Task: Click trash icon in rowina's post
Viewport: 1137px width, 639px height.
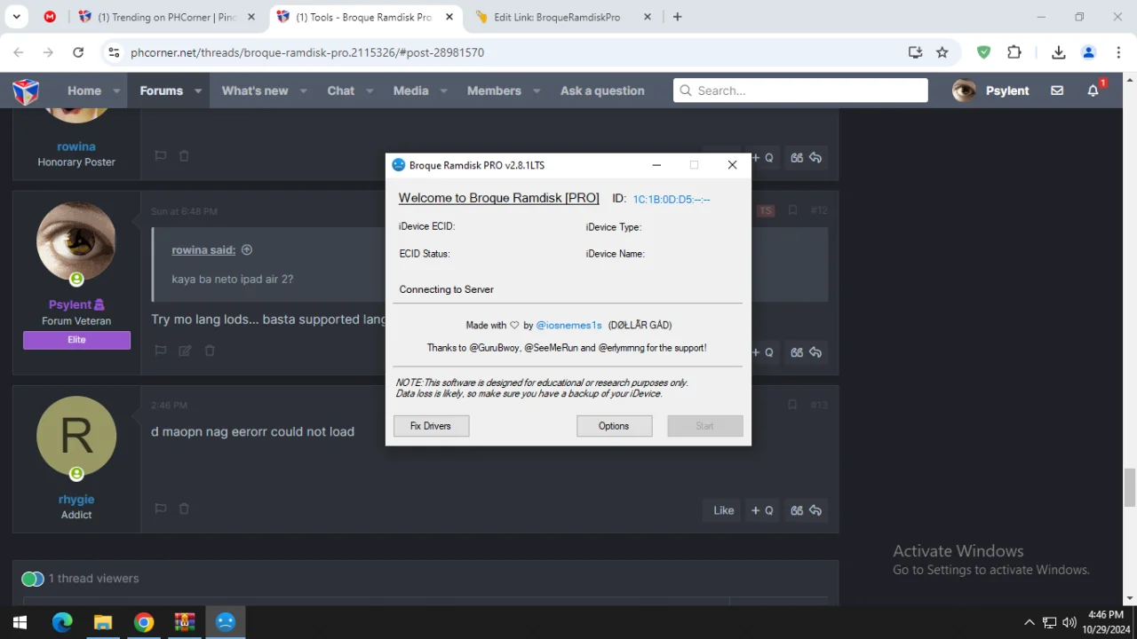Action: [184, 155]
